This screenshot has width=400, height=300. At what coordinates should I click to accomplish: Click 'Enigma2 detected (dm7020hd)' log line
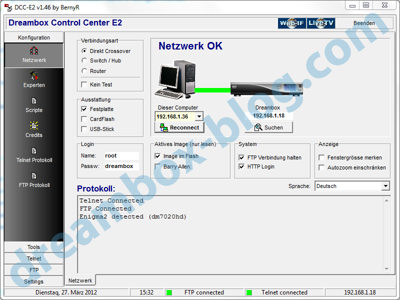click(x=133, y=216)
